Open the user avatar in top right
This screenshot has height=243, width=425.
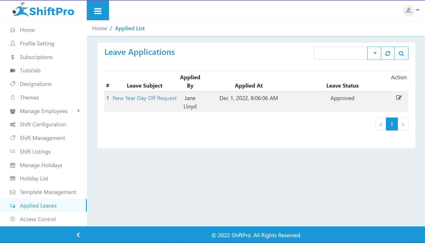point(408,11)
